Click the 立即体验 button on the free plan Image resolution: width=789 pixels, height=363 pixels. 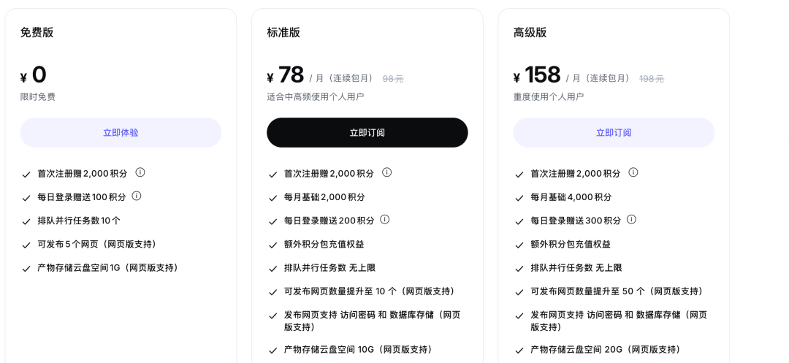pyautogui.click(x=121, y=133)
